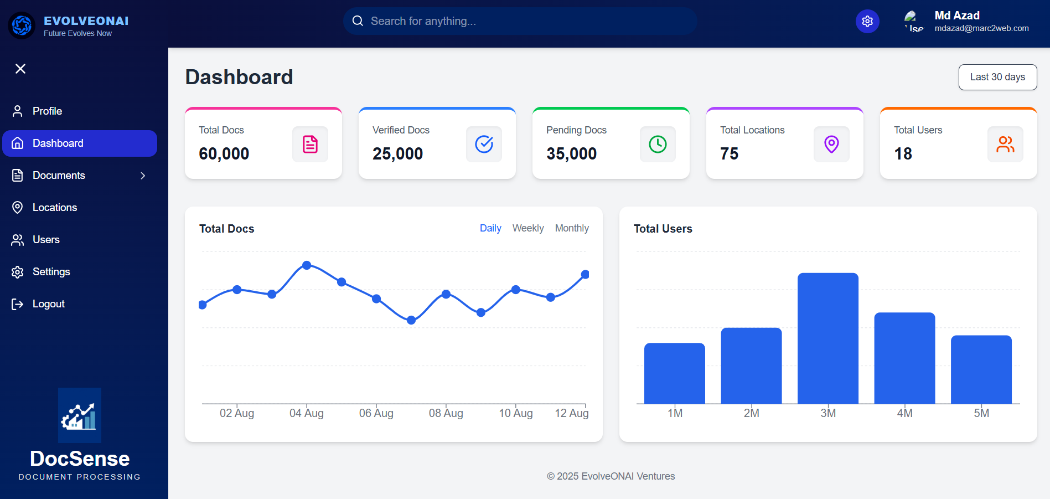Click the EvolveONAI logo icon
This screenshot has height=499, width=1050.
click(22, 25)
